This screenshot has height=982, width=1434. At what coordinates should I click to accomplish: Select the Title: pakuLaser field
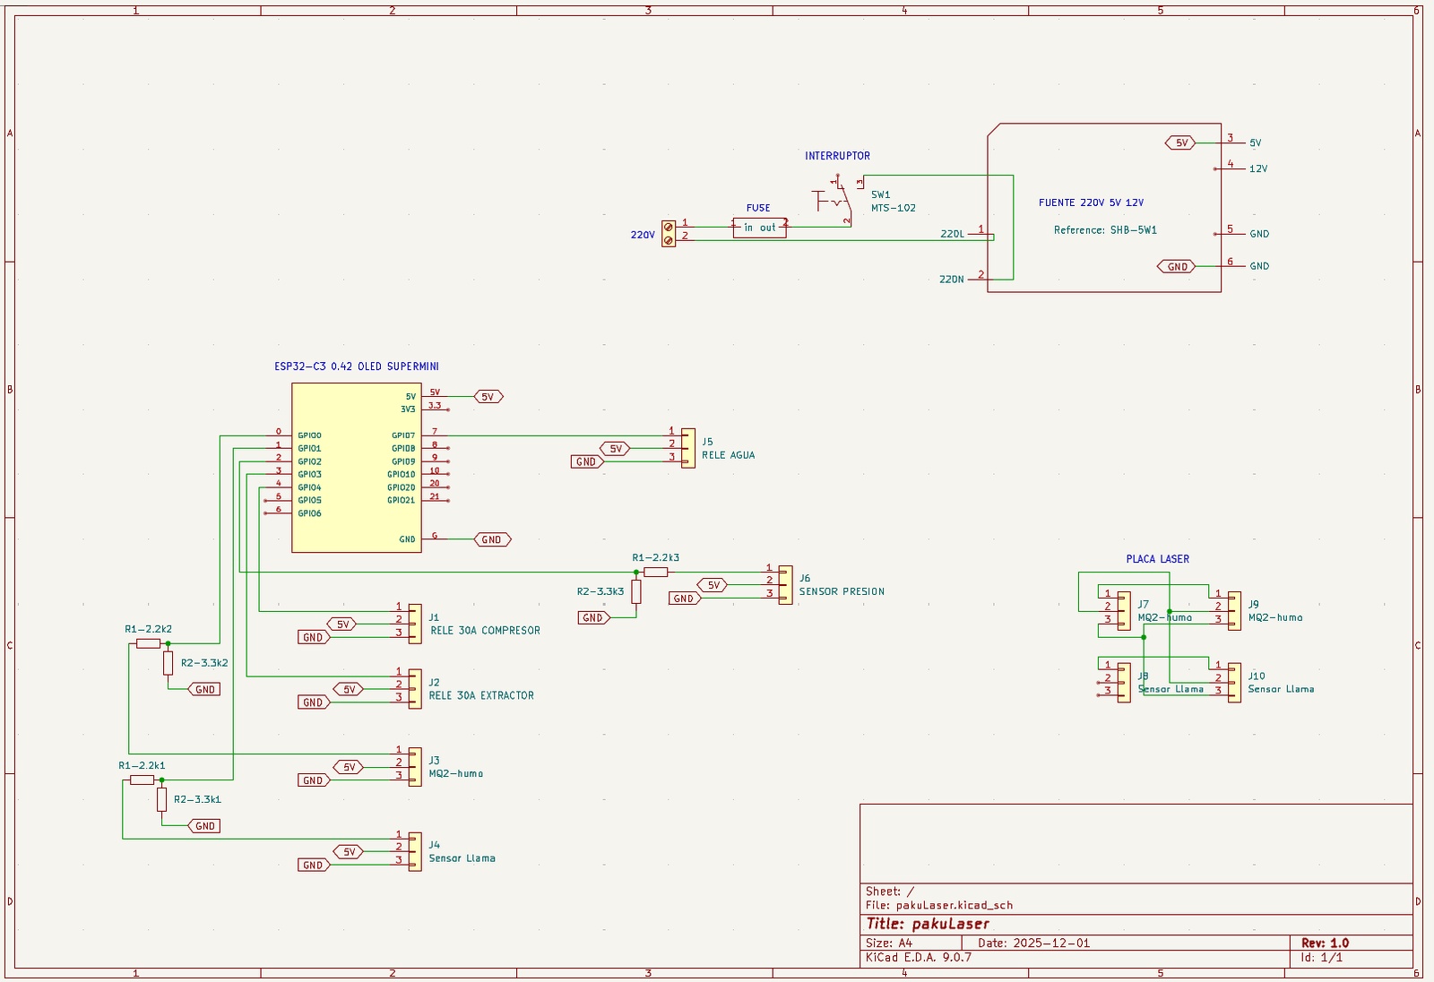point(928,924)
